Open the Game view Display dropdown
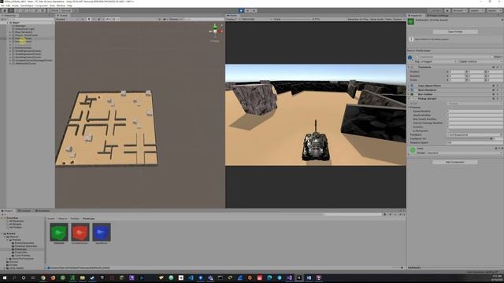The image size is (504, 283). click(232, 19)
